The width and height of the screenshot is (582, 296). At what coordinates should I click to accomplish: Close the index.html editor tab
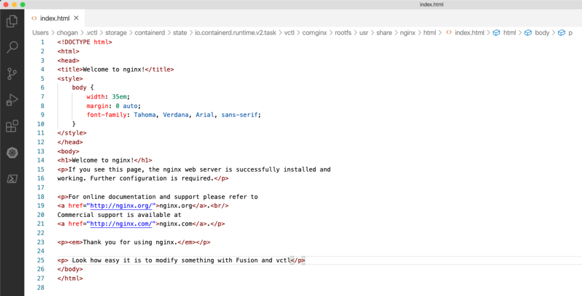pyautogui.click(x=76, y=18)
